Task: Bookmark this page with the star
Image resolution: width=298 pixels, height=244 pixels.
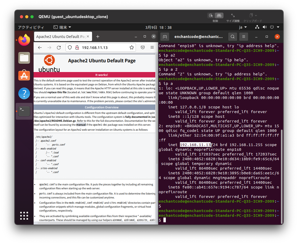Action: point(131,48)
